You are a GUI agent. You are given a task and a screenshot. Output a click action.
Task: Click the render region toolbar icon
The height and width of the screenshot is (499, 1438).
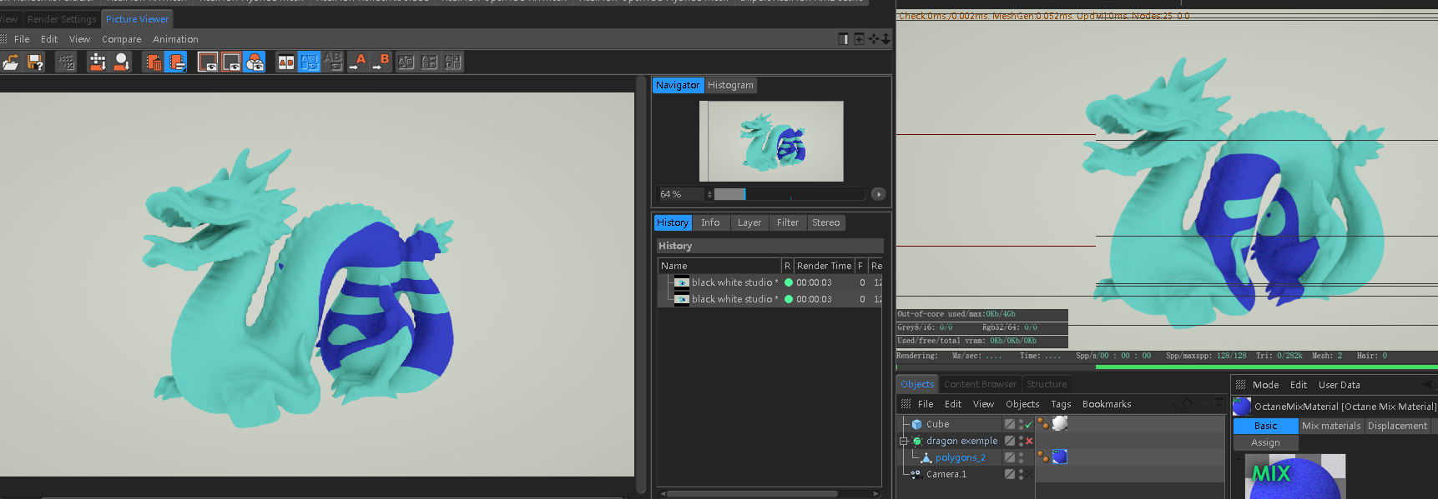coord(98,62)
